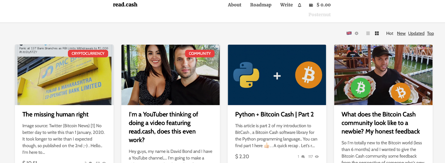Go to read.cash home logo

pos(125,4)
